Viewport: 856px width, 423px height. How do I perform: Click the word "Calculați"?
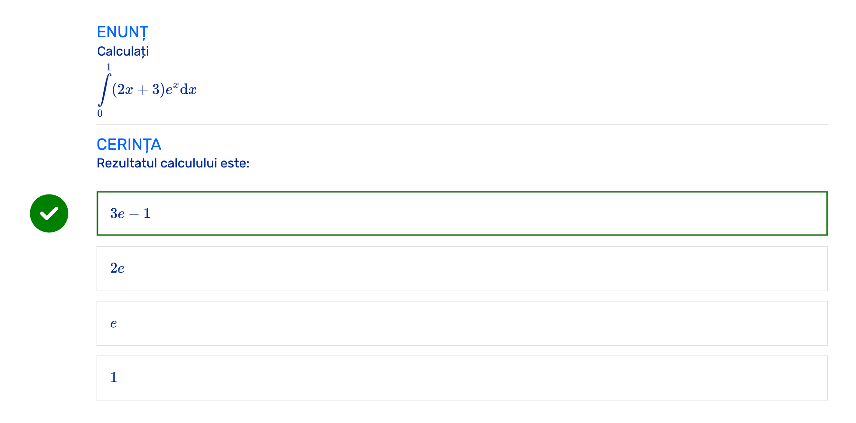point(123,51)
